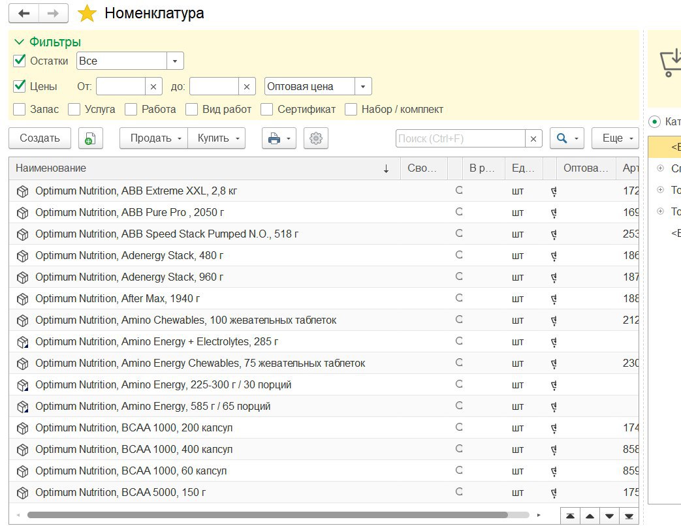Viewport: 681px width, 526px height.
Task: Click the sort arrow in Наименование column
Action: point(386,169)
